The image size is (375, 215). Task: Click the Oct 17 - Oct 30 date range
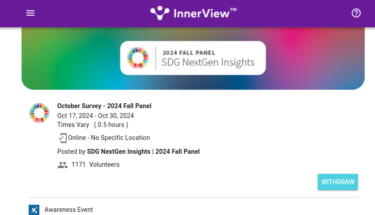[95, 116]
